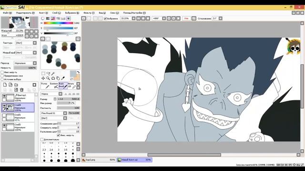Choose the Ручка pen brush

pos(45,85)
